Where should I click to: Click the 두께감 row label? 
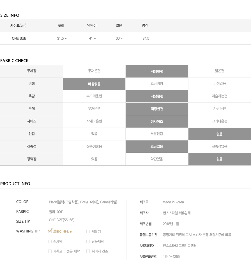pos(32,71)
